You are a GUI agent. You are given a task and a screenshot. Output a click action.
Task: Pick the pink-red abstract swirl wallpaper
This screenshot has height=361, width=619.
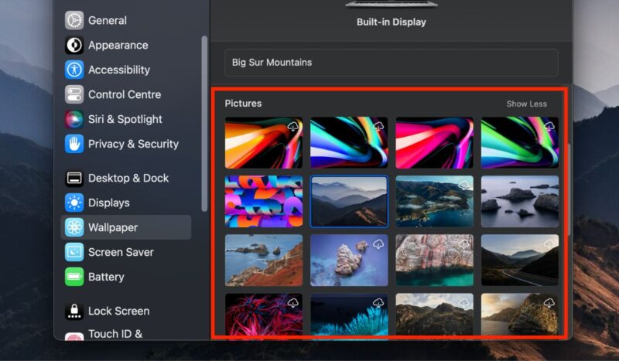pos(434,143)
